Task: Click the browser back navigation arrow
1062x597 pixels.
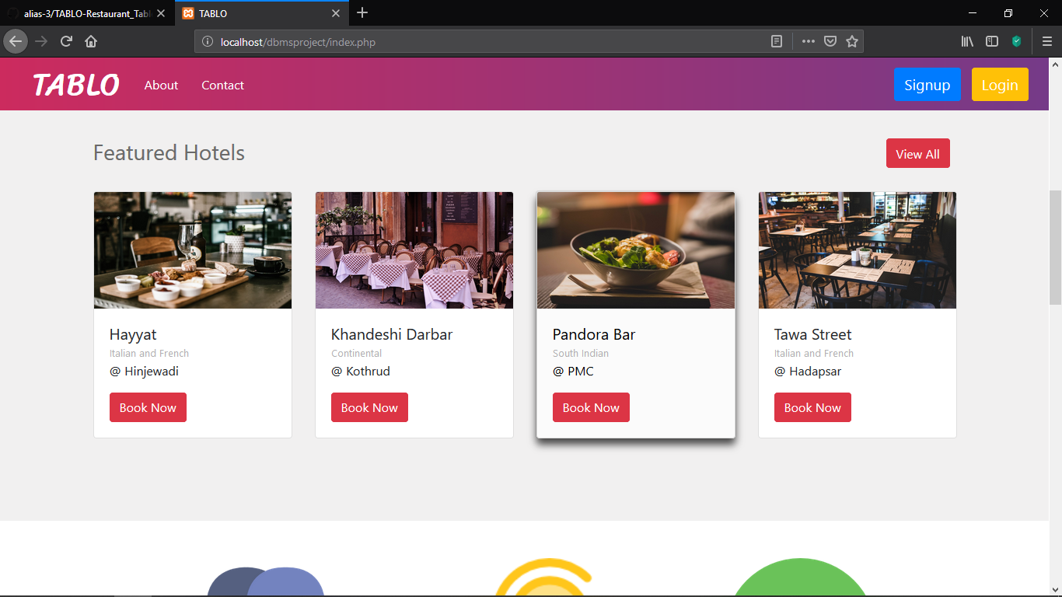Action: [14, 41]
